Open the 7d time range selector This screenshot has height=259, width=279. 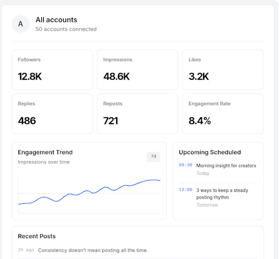pyautogui.click(x=154, y=157)
